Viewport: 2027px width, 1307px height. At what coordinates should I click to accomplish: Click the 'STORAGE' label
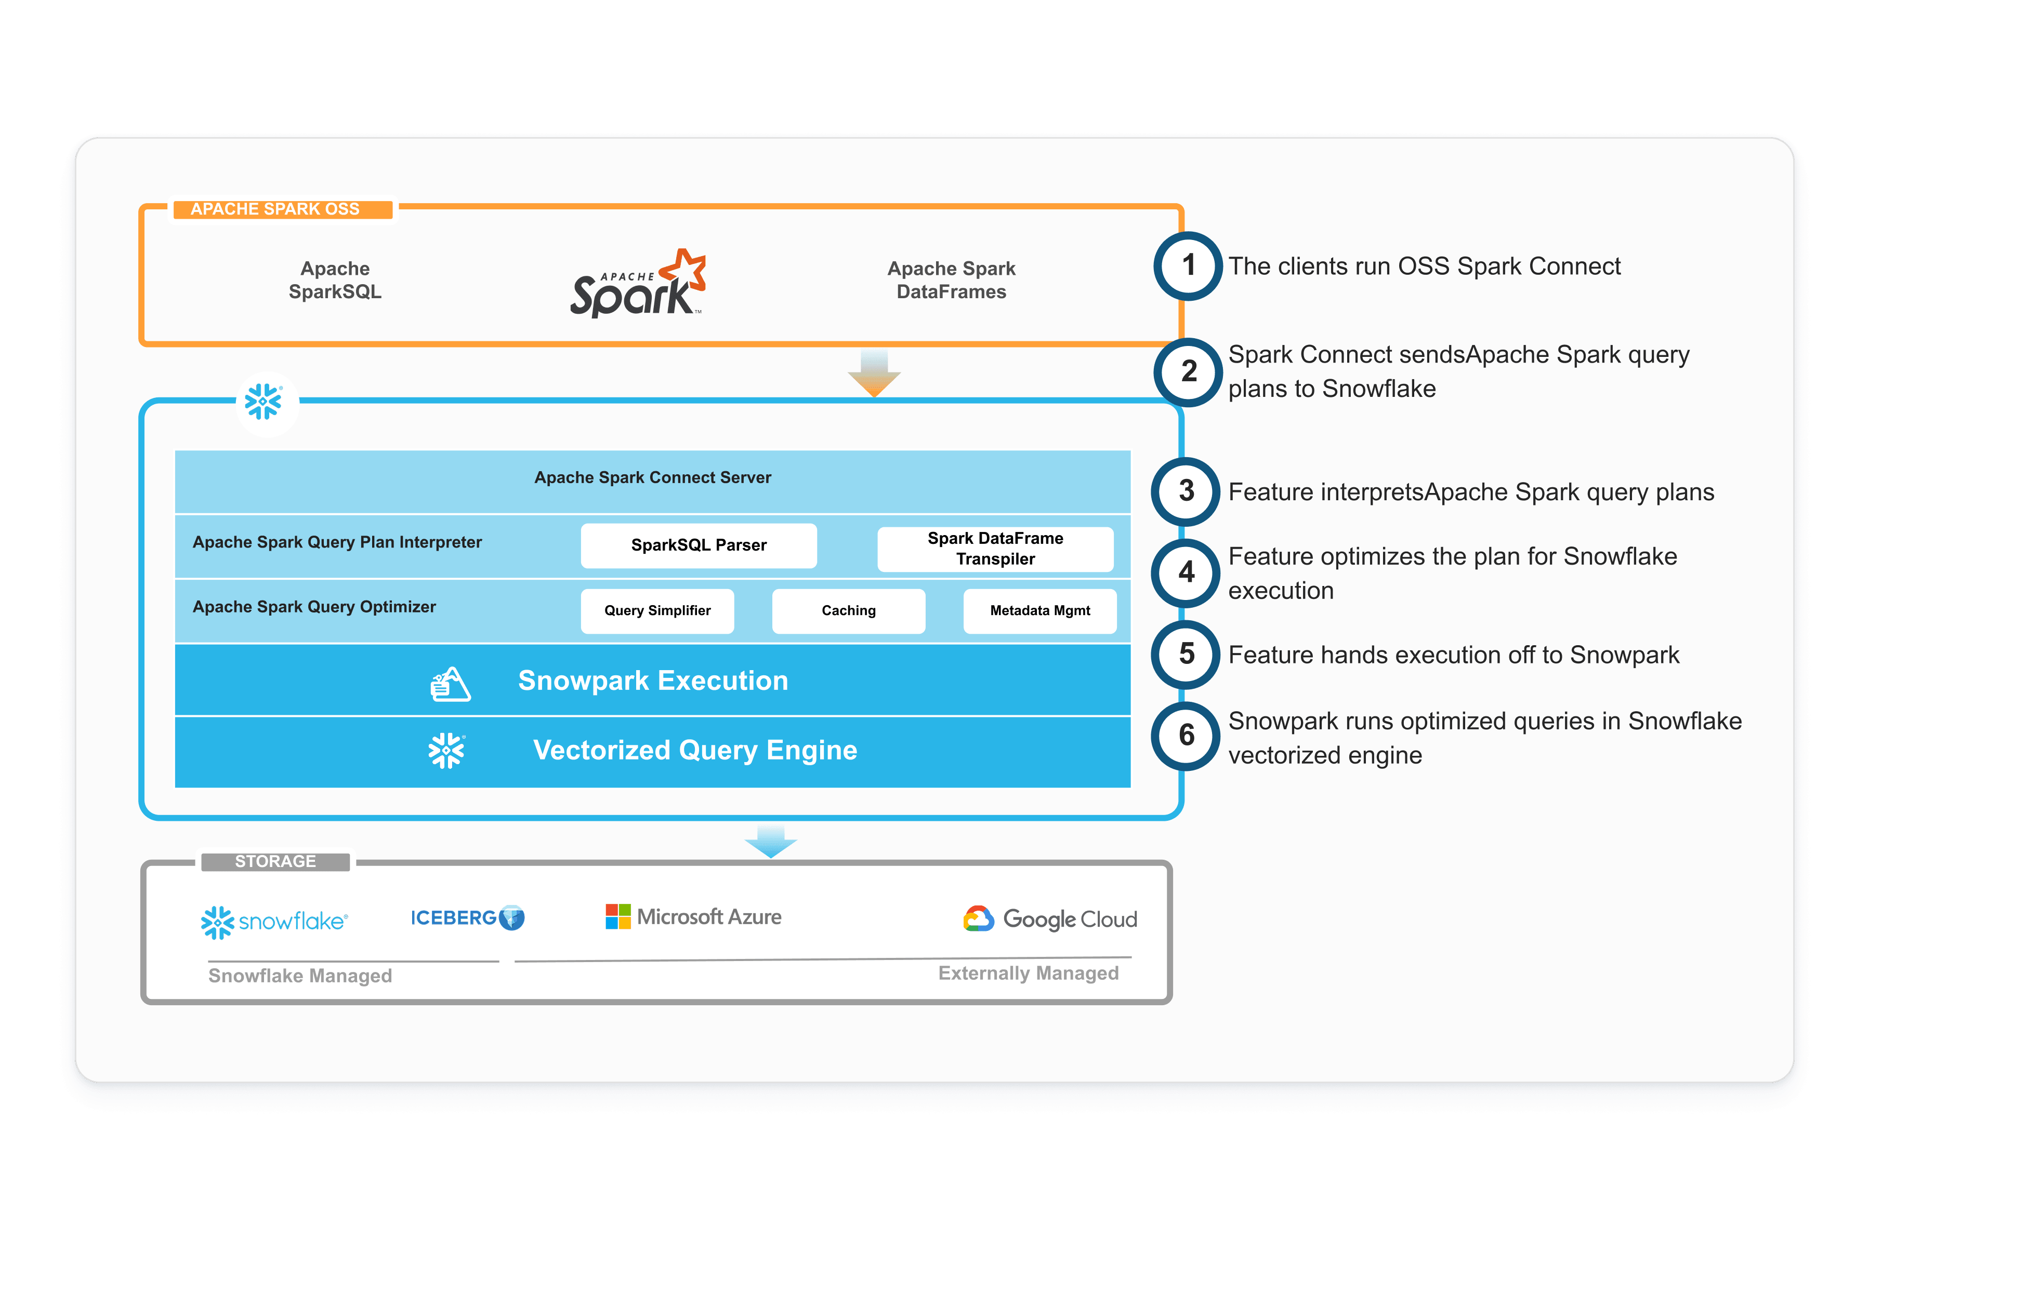click(x=275, y=861)
